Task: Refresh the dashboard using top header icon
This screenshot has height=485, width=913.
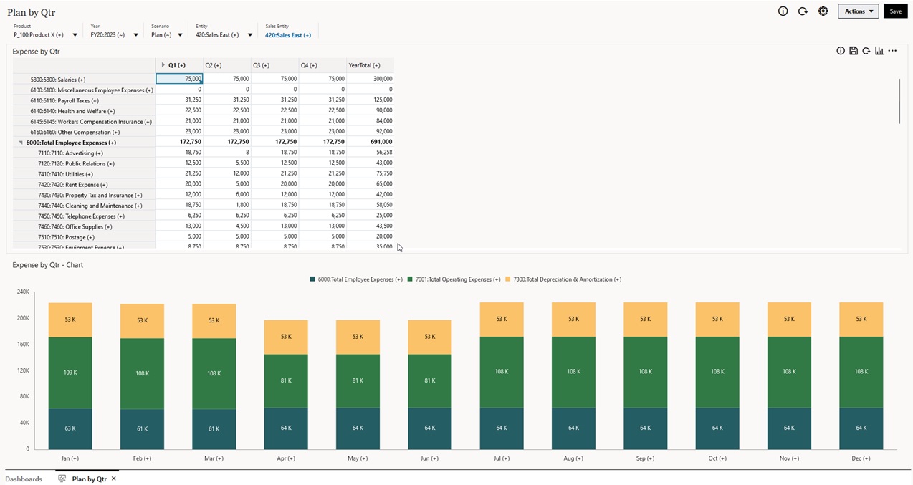Action: click(803, 11)
